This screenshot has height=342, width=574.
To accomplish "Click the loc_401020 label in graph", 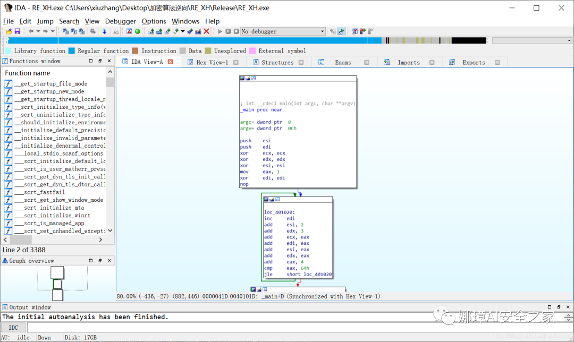I will pyautogui.click(x=280, y=212).
